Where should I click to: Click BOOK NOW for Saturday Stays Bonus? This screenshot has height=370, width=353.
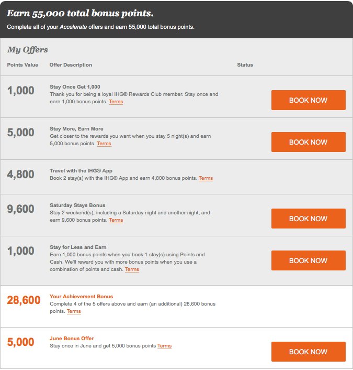[x=308, y=219]
